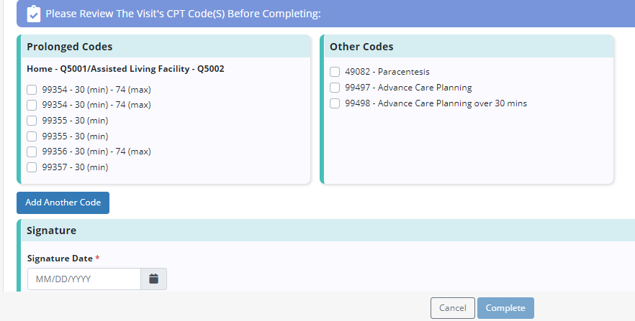Tick the first 99355 - 30 (min) checkbox
This screenshot has height=321, width=635.
click(x=32, y=121)
